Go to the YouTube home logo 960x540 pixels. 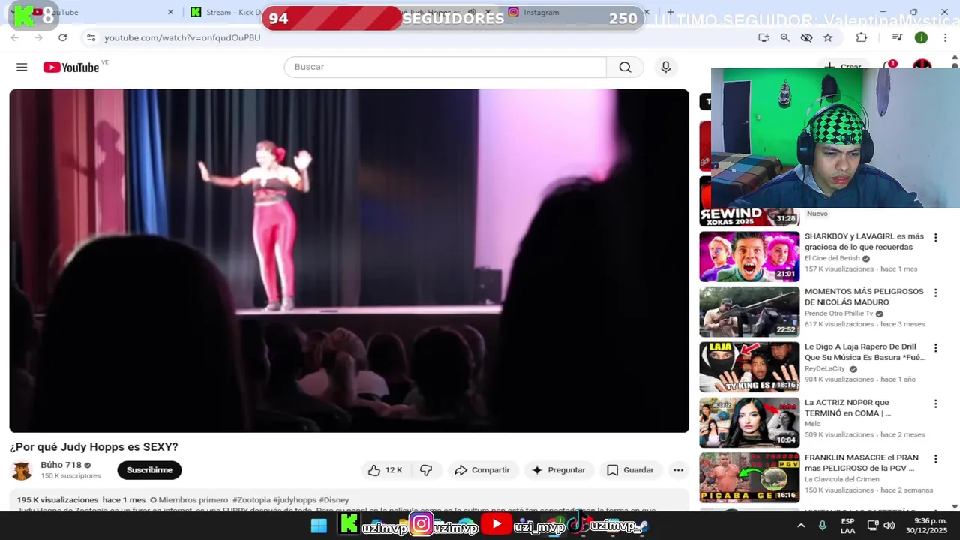pos(71,67)
